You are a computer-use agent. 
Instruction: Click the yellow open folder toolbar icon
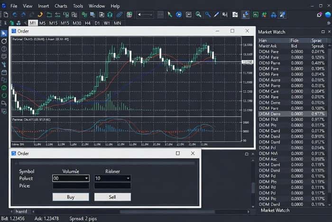(48, 15)
